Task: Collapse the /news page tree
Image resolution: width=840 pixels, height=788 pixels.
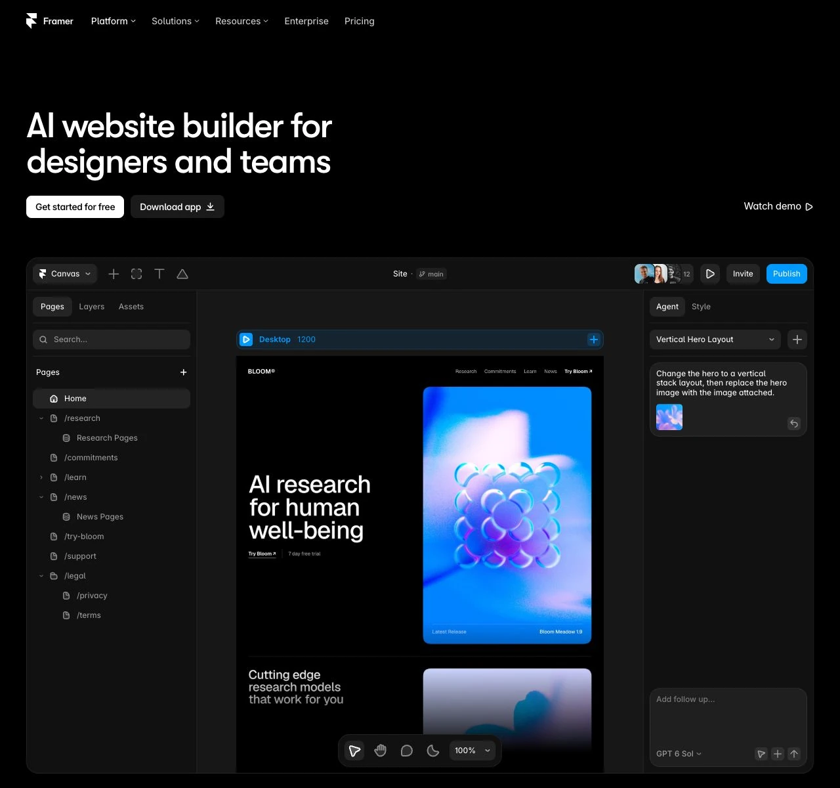Action: click(41, 497)
